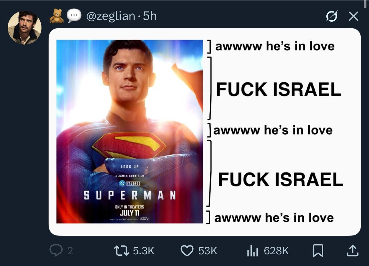Tap the share upload icon
This screenshot has width=369, height=266.
352,251
